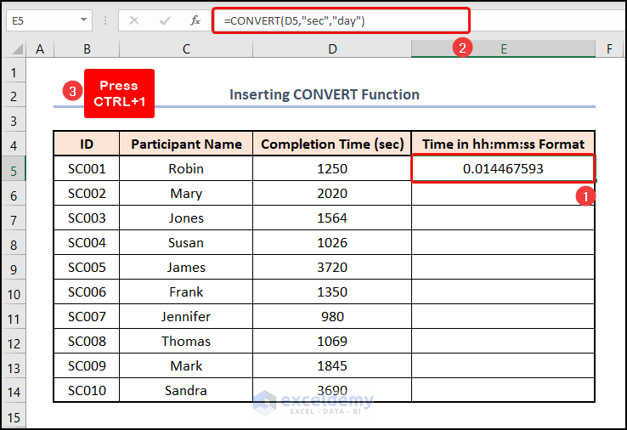Select the cell with value 1069
The width and height of the screenshot is (627, 430).
[332, 342]
